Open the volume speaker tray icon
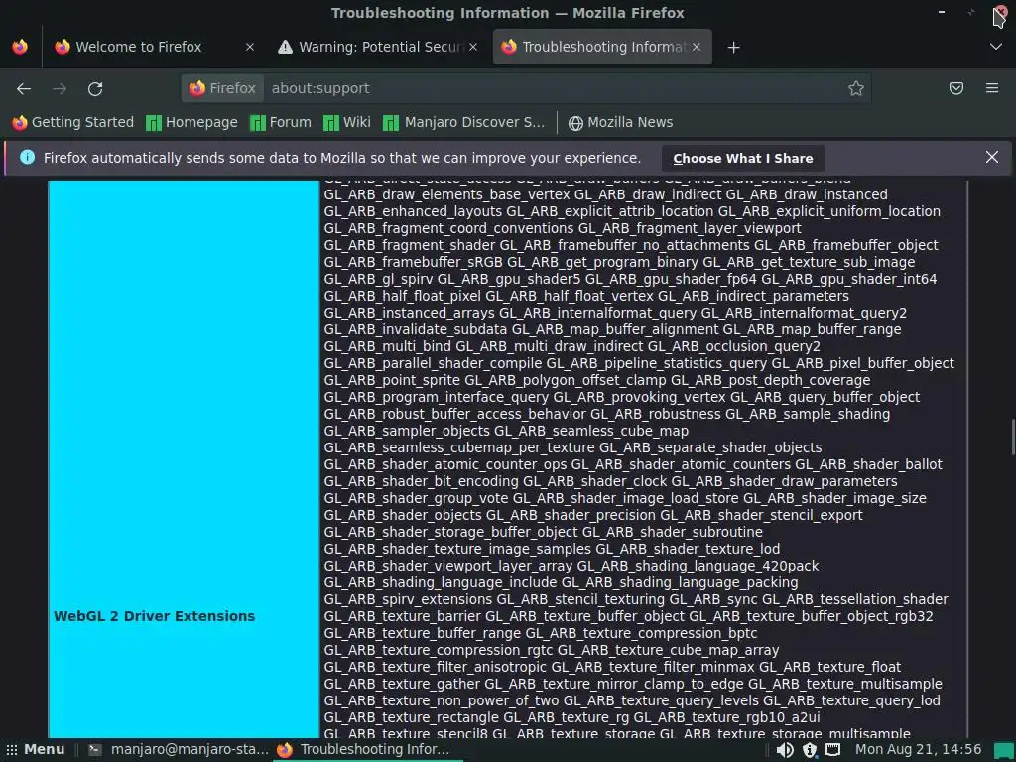 tap(785, 750)
